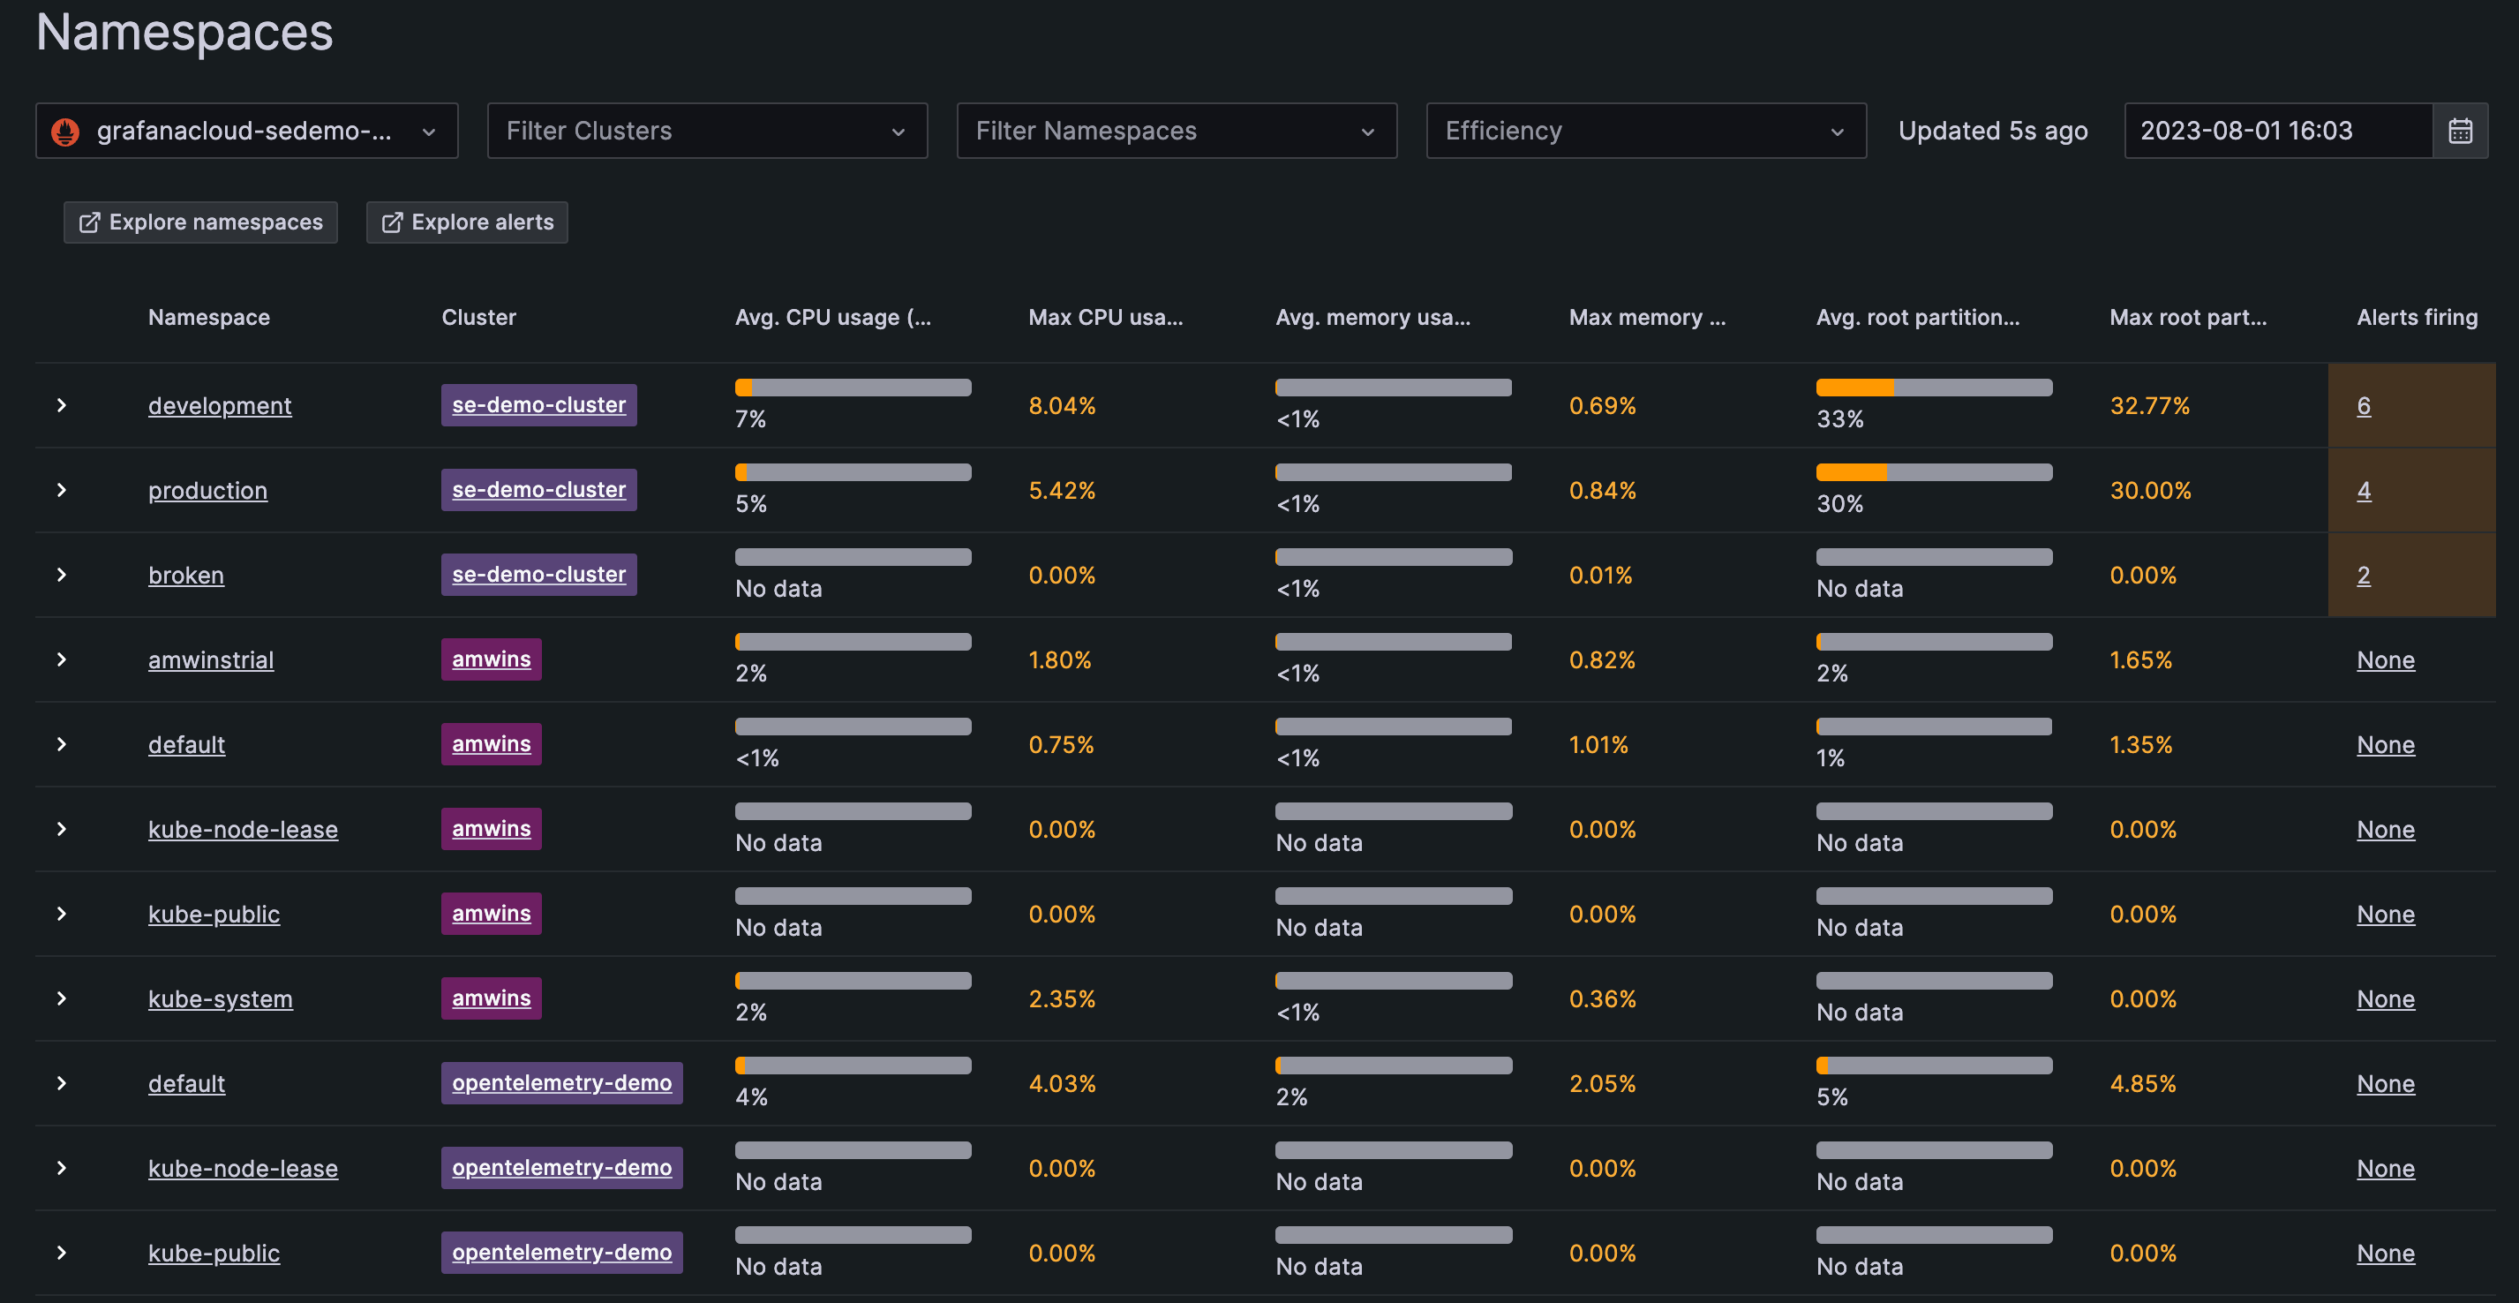This screenshot has height=1303, width=2519.
Task: Click the Explore namespaces button
Action: [x=200, y=222]
